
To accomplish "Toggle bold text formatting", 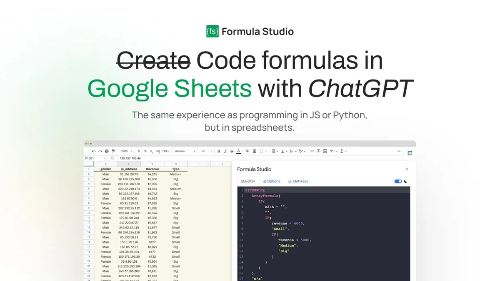I will click(x=219, y=151).
